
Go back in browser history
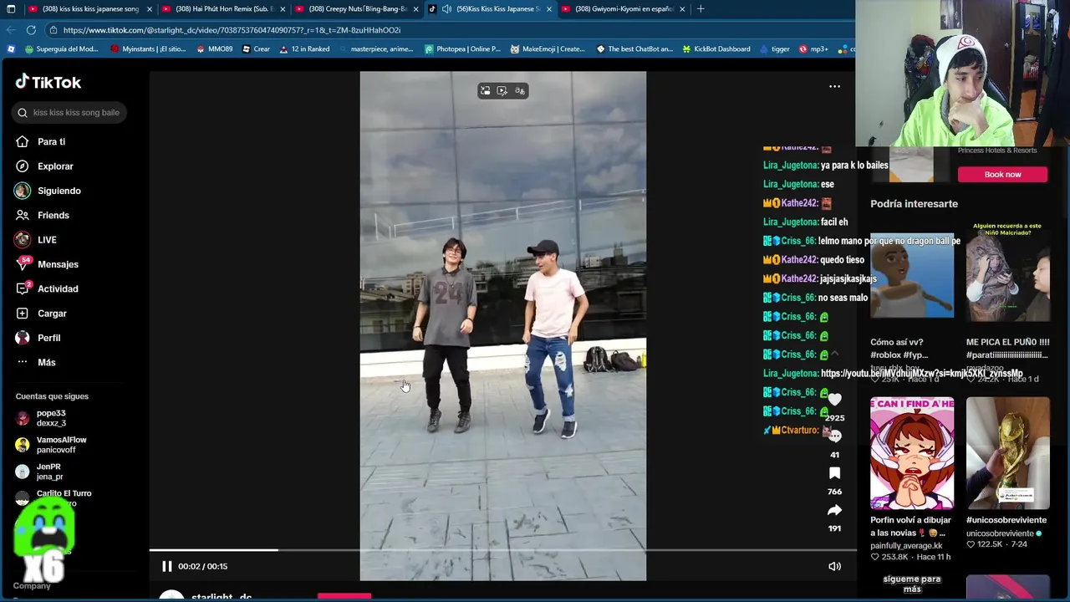coord(11,30)
